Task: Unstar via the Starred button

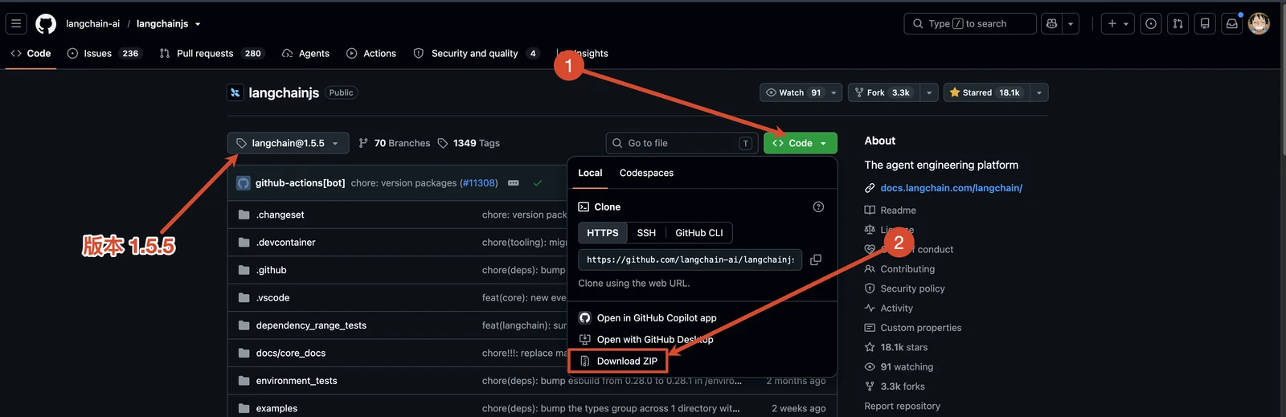Action: 986,92
